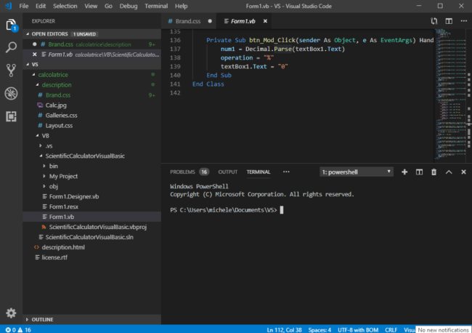Click the warnings count 16 in status bar
The height and width of the screenshot is (333, 472).
(25, 329)
